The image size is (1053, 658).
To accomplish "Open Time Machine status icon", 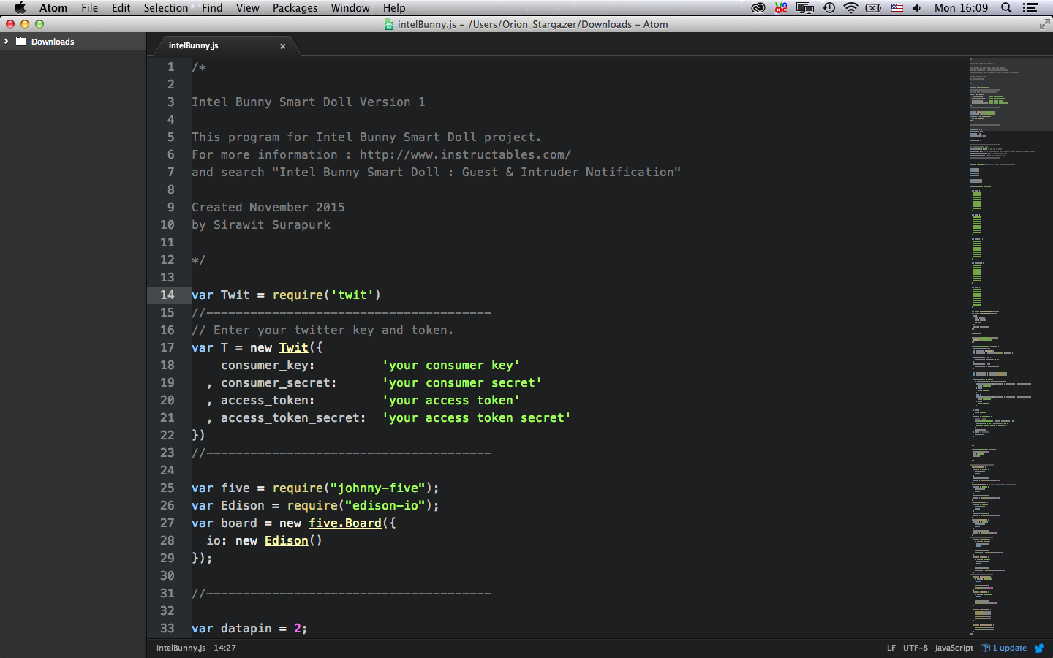I will 829,8.
